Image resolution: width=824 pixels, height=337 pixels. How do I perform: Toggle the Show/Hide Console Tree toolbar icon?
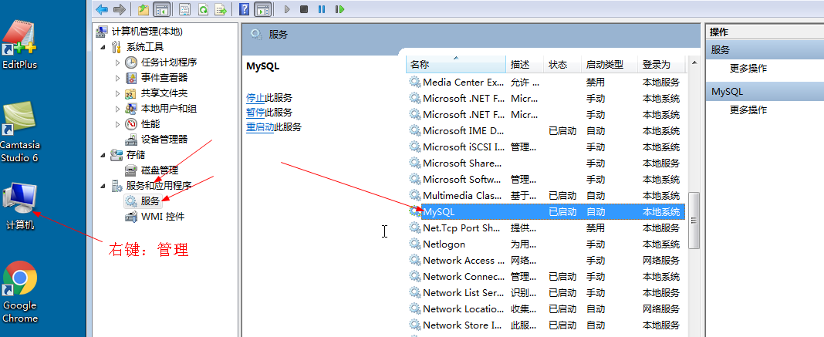pos(162,9)
